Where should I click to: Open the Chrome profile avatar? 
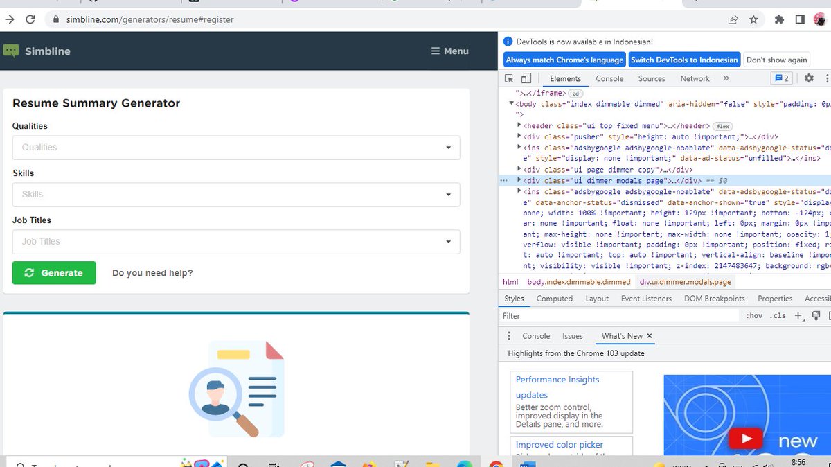[x=819, y=19]
